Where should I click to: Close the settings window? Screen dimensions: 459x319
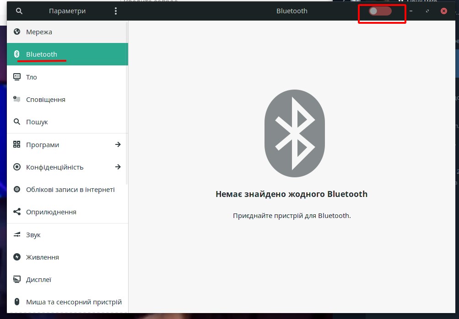click(444, 11)
